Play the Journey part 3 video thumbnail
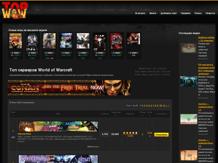Viewport: 218px width, 163px height. [189, 119]
